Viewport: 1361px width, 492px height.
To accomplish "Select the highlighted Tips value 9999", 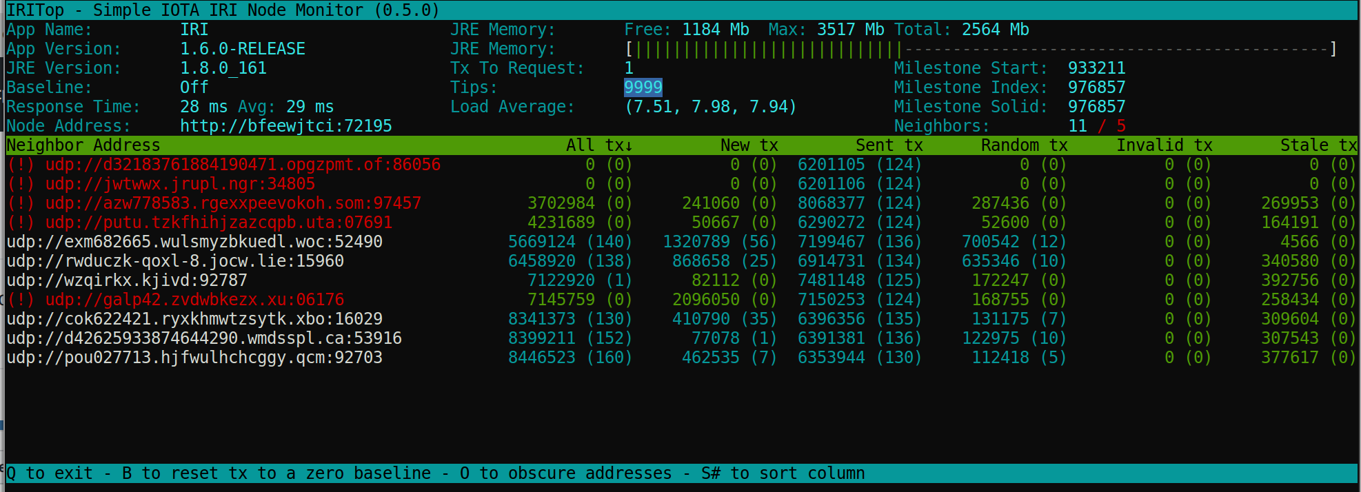I will pos(643,88).
